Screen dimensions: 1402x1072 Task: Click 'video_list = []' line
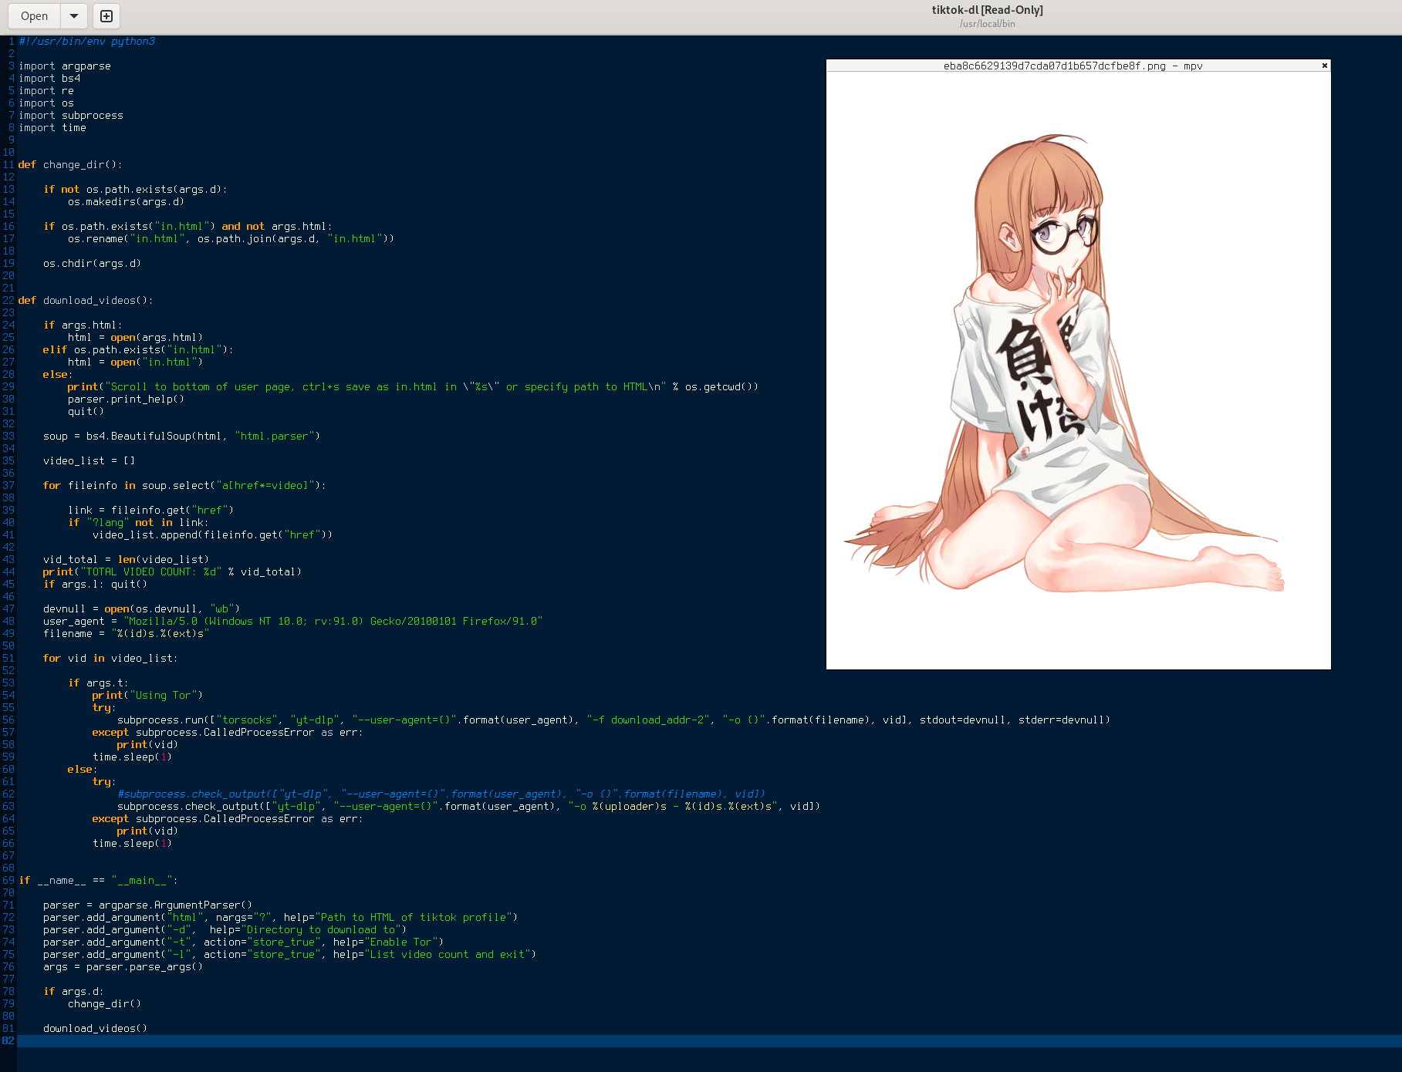[89, 461]
